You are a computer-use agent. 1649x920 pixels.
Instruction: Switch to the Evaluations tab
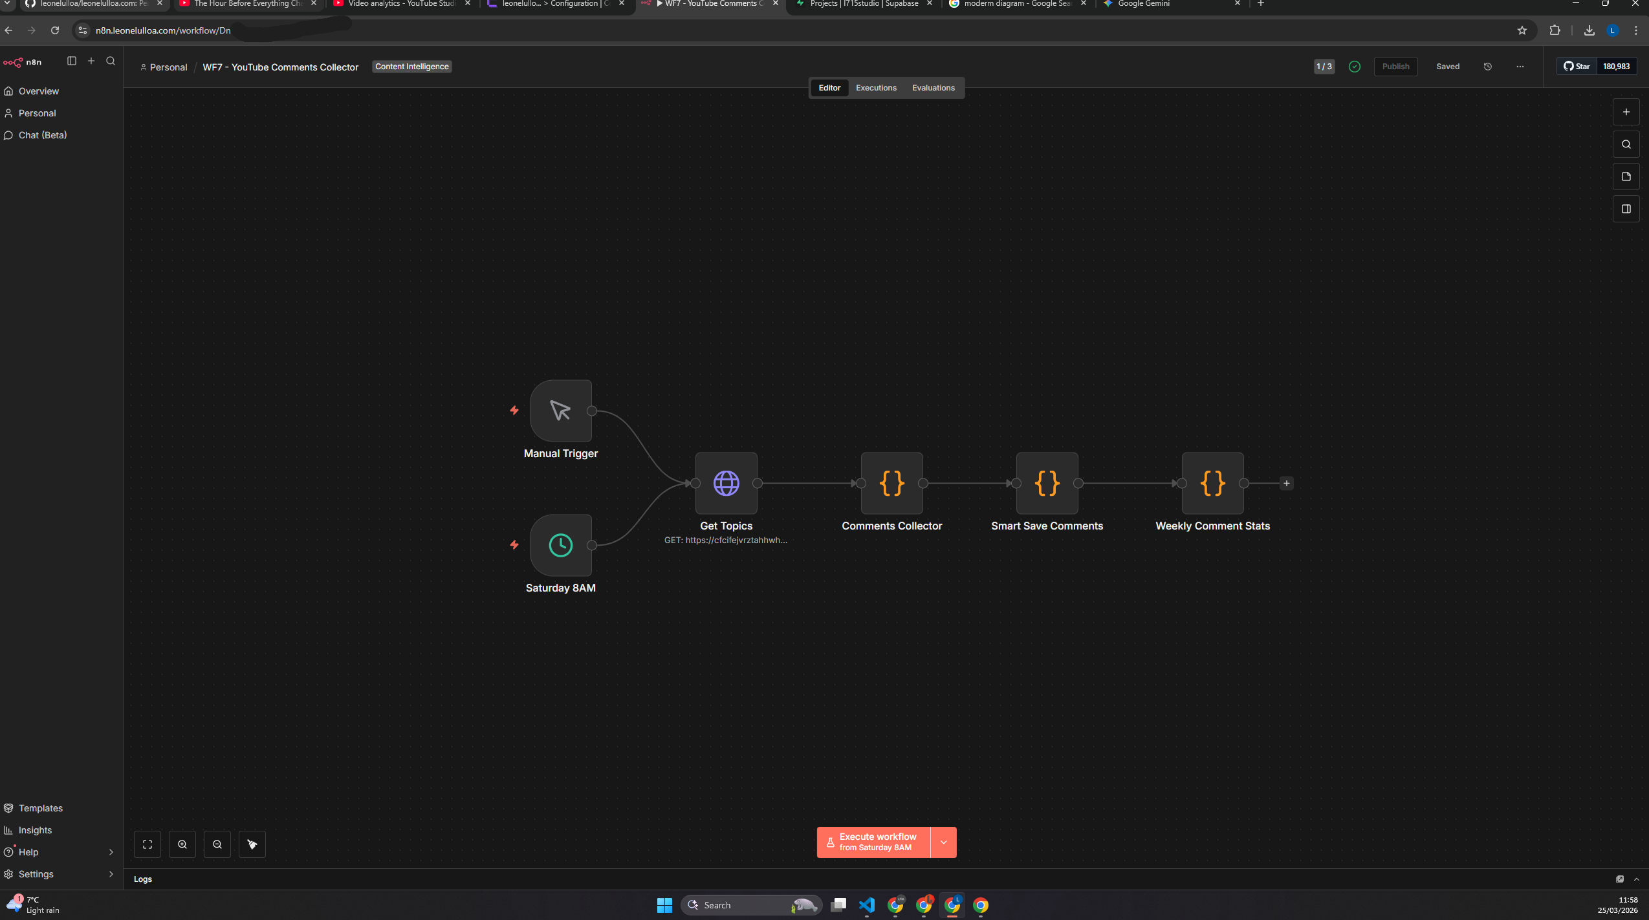pos(933,87)
